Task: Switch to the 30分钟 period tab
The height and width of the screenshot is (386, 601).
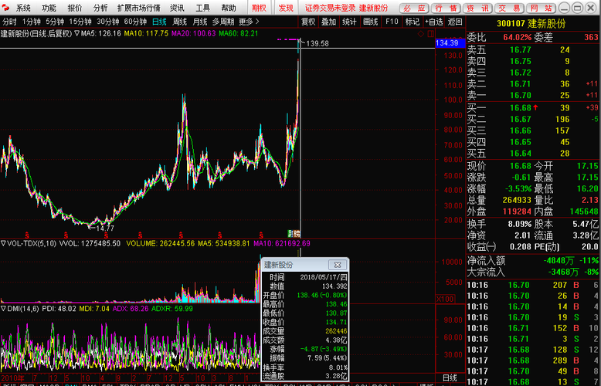Action: coord(107,22)
